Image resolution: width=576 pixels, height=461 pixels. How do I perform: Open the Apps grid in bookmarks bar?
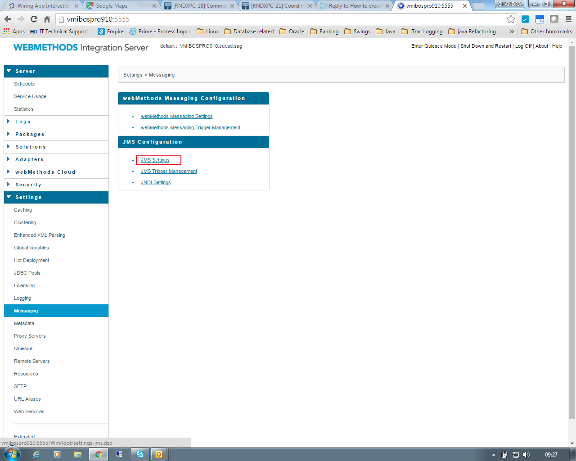(14, 32)
